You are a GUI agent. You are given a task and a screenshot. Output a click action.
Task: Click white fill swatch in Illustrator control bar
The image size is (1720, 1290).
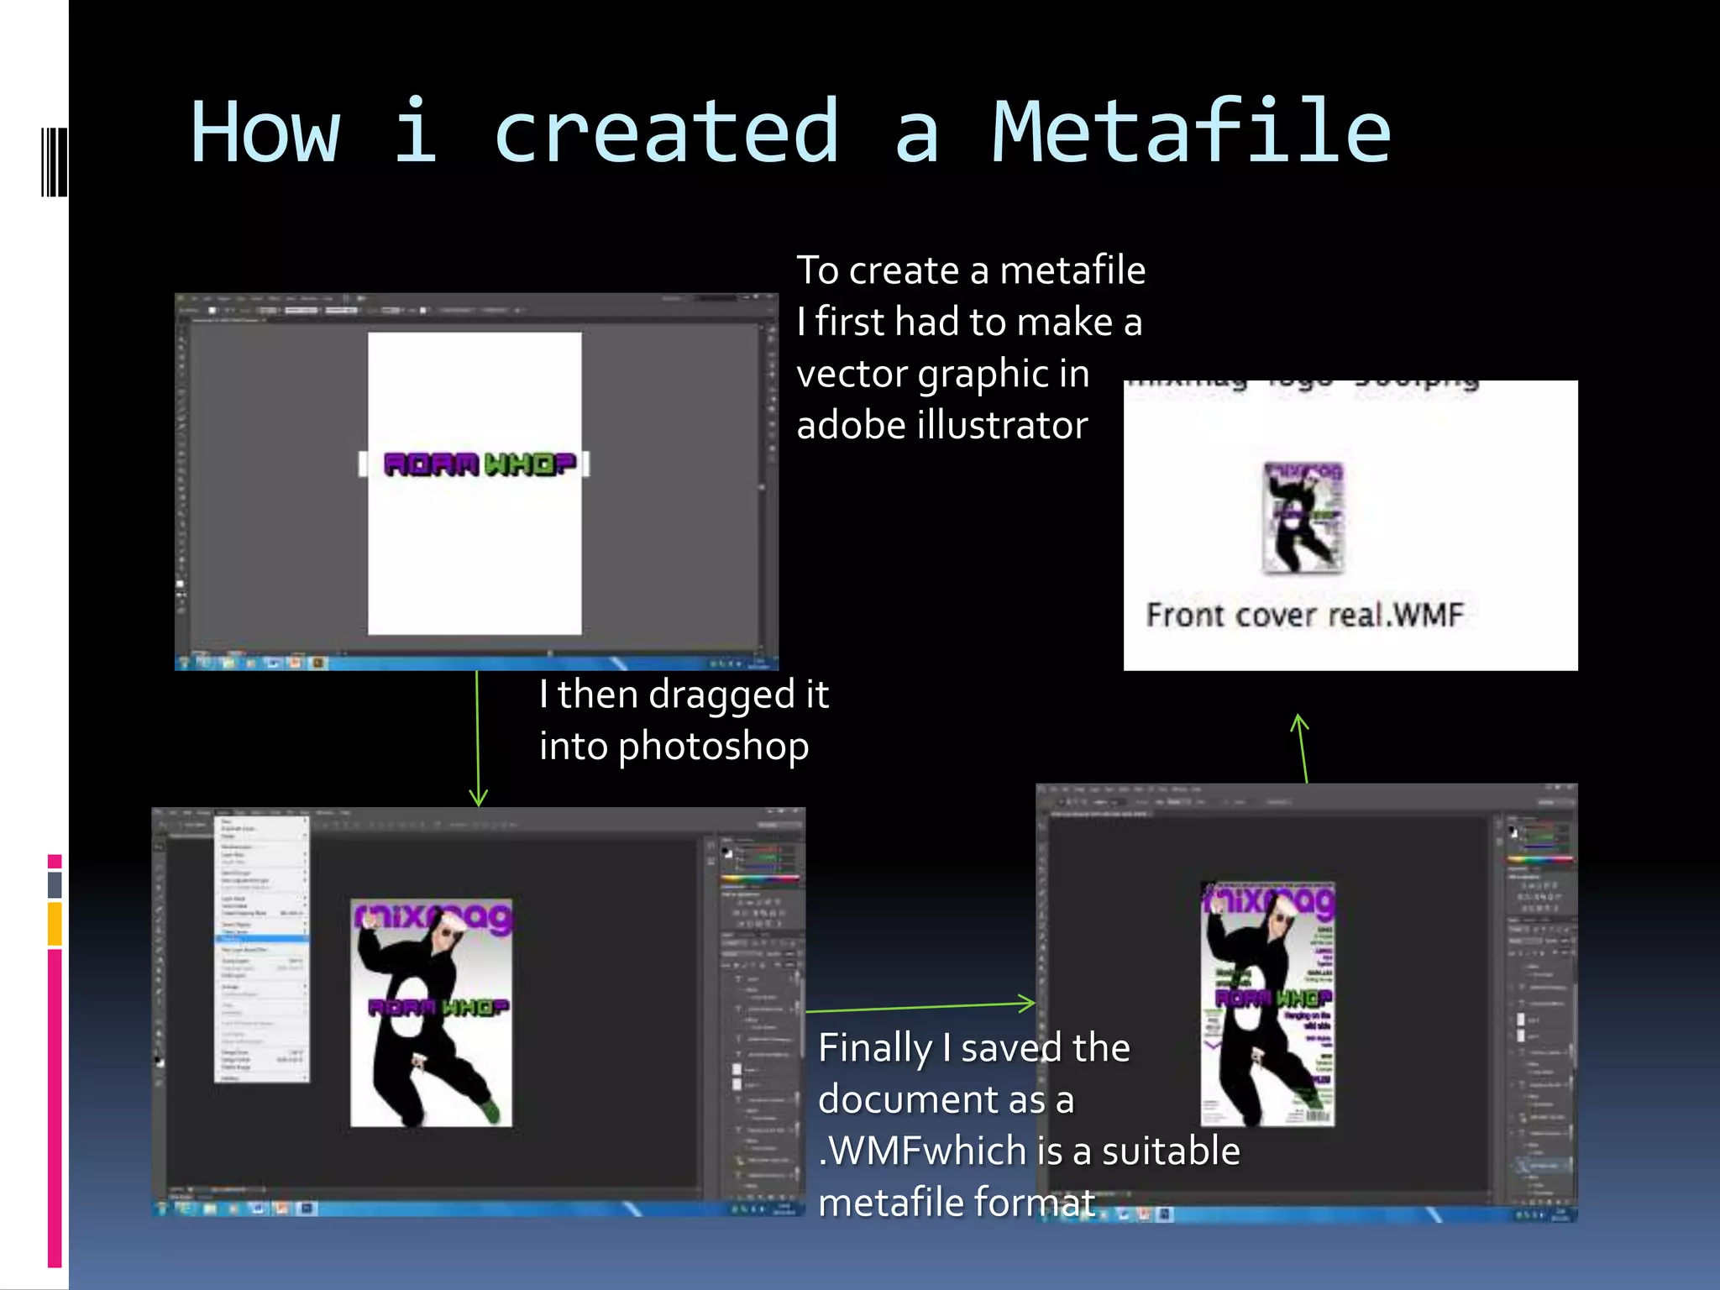click(x=212, y=311)
